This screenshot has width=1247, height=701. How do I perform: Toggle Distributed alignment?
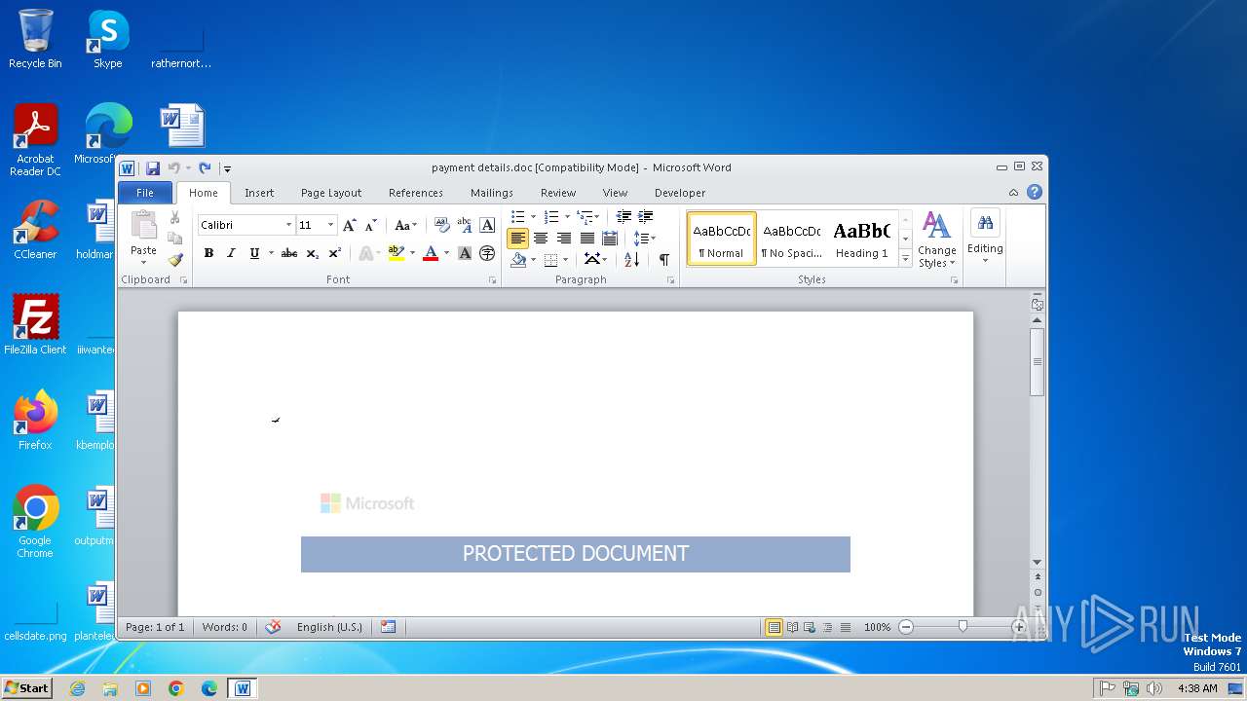tap(610, 238)
